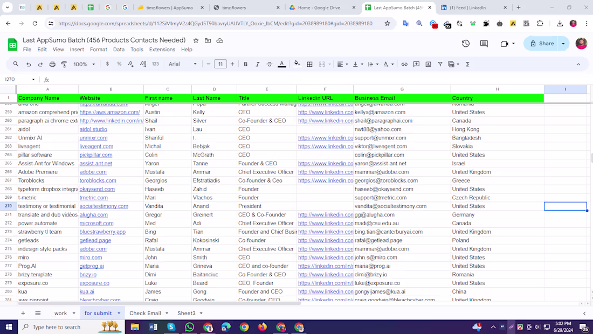Viewport: 593px width, 334px height.
Task: Open the Extensions menu
Action: 162,50
